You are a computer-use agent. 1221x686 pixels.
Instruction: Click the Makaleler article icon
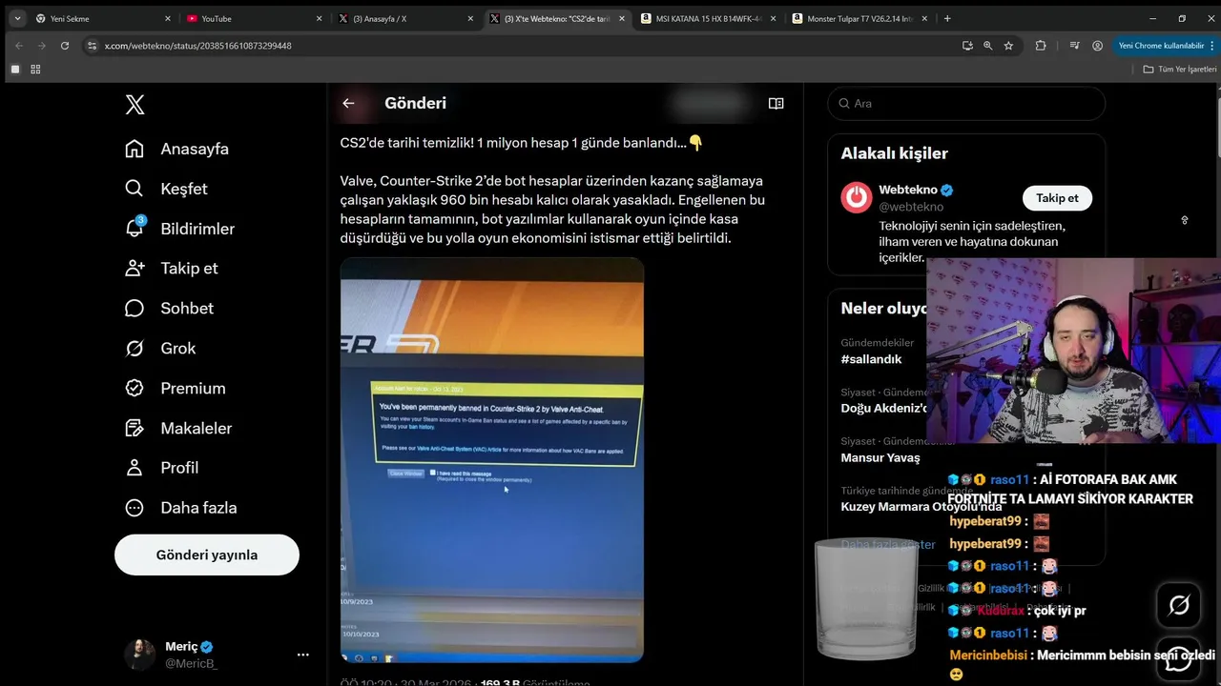(135, 428)
